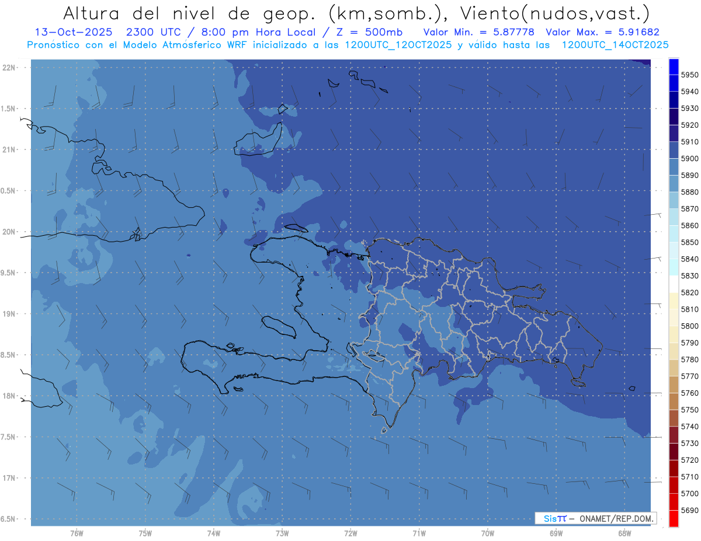Click the 72W longitude axis label
The width and height of the screenshot is (701, 541).
tap(351, 533)
